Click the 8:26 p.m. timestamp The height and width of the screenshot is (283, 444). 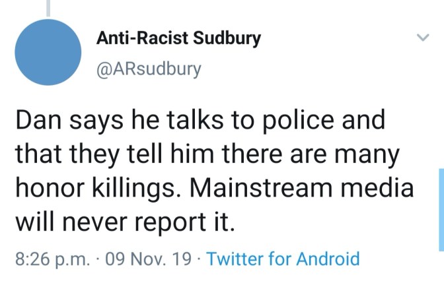pyautogui.click(x=50, y=259)
